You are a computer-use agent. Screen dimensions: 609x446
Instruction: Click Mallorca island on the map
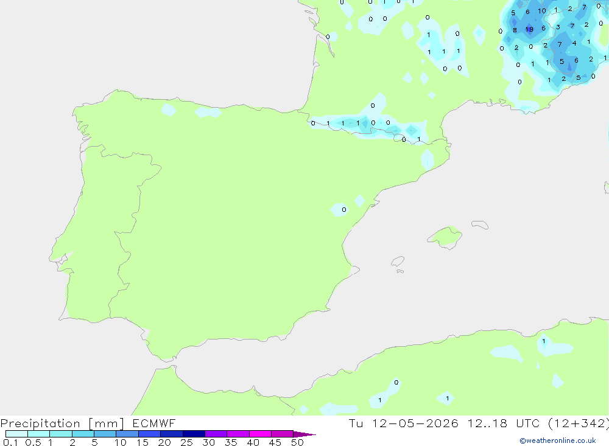[x=445, y=237]
